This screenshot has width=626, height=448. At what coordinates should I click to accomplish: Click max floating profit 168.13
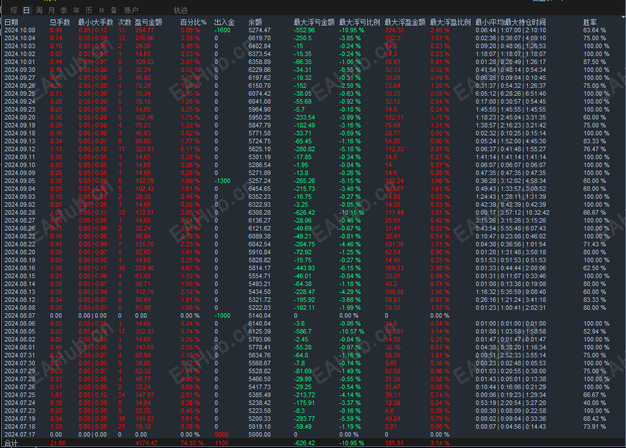pyautogui.click(x=394, y=268)
